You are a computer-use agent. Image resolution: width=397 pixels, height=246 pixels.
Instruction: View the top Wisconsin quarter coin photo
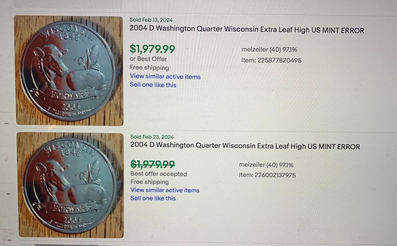click(x=69, y=70)
